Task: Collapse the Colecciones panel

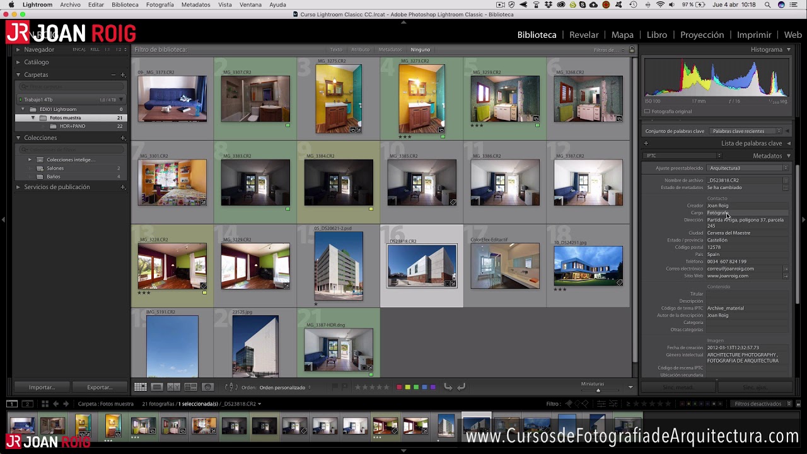Action: coord(18,137)
